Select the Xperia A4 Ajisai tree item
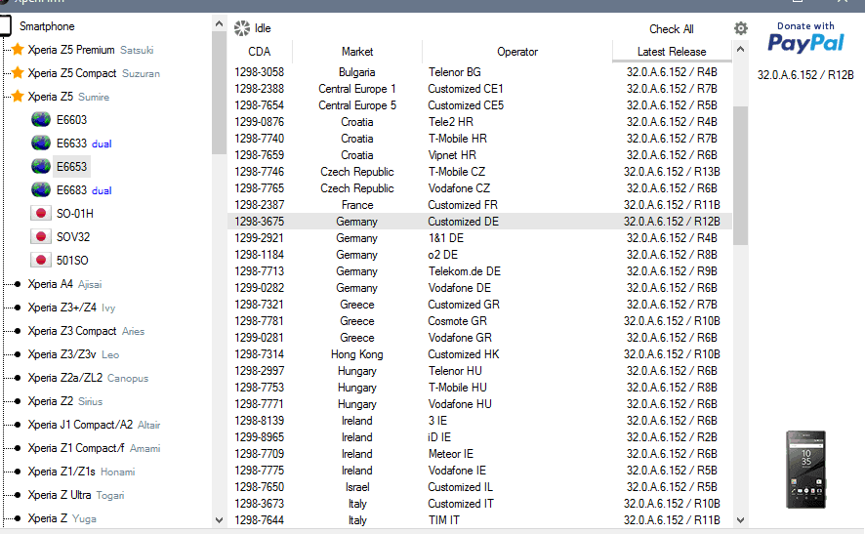865x534 pixels. pos(64,284)
